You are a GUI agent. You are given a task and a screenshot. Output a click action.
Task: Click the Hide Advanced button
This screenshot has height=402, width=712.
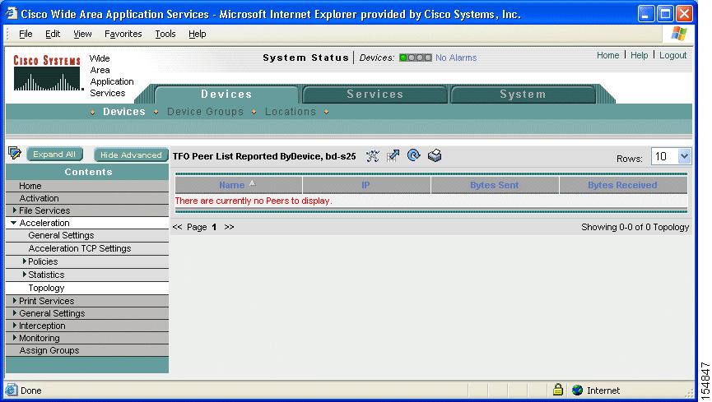(x=131, y=155)
